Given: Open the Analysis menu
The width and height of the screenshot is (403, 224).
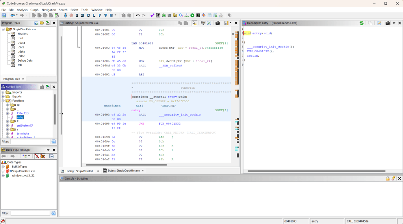Looking at the screenshot, I should click(22, 10).
